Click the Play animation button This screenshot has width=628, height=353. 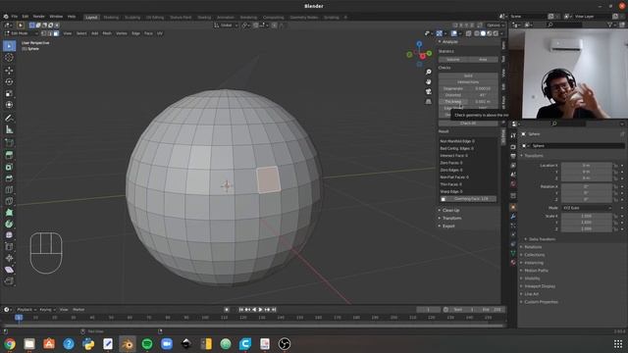(x=260, y=310)
